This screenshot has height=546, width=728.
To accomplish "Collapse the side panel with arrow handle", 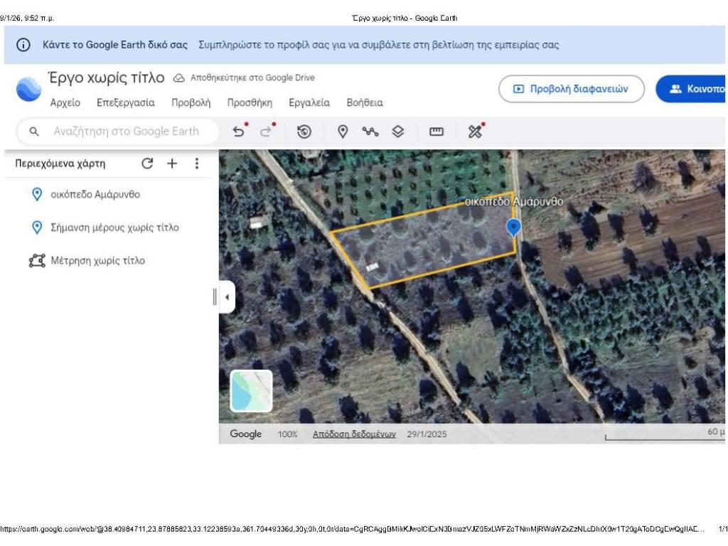I will tap(227, 297).
